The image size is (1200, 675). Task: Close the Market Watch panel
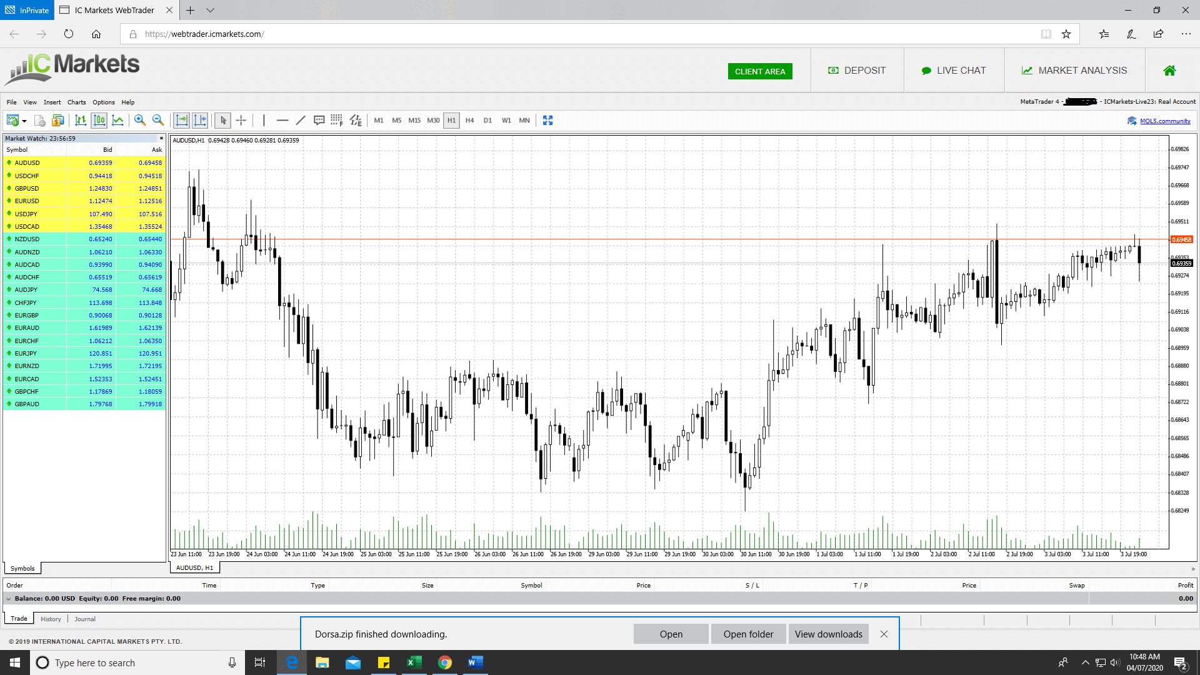pyautogui.click(x=161, y=138)
